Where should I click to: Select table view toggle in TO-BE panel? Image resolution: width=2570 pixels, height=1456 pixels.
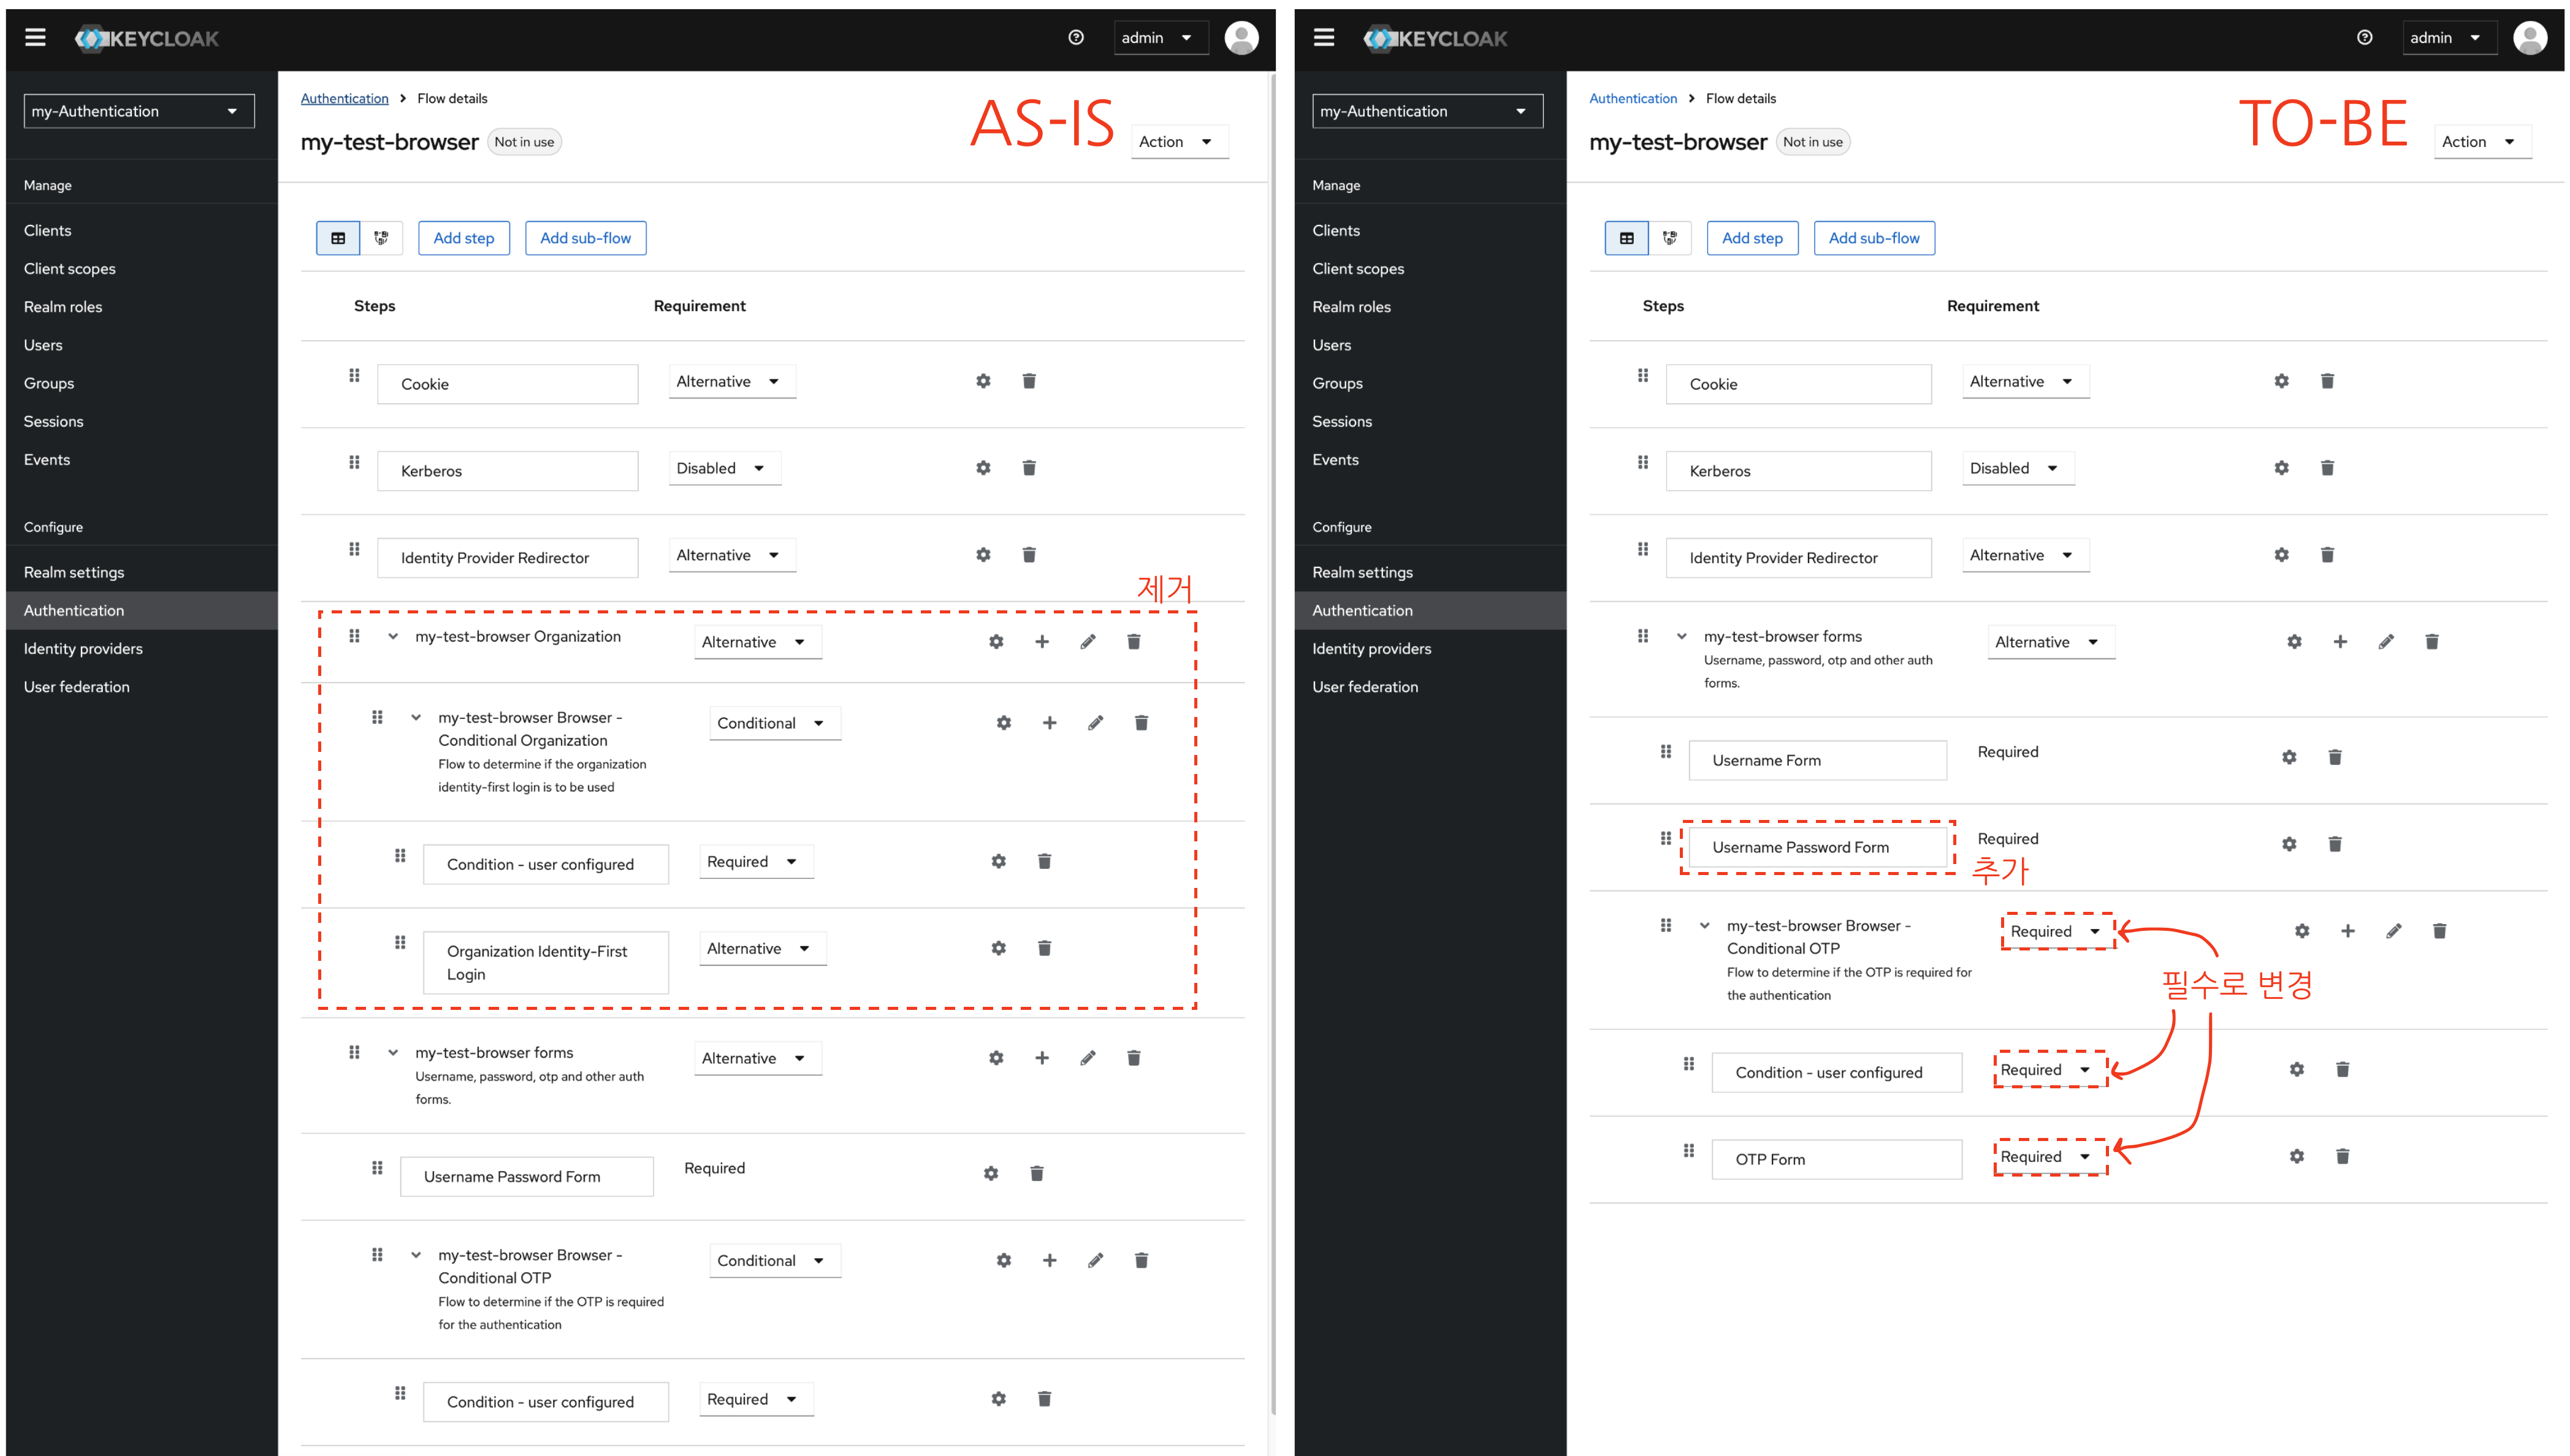click(x=1626, y=238)
